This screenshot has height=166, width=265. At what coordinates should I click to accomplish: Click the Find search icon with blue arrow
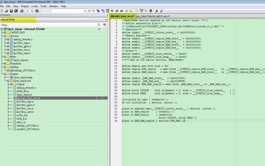(98, 11)
